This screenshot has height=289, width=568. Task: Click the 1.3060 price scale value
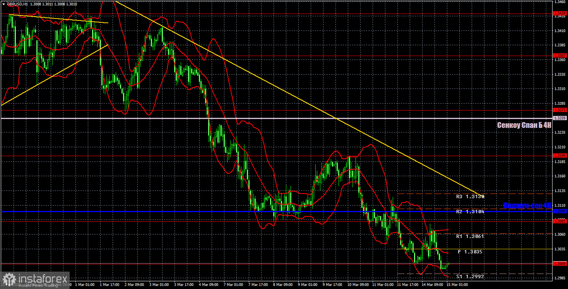(x=560, y=235)
